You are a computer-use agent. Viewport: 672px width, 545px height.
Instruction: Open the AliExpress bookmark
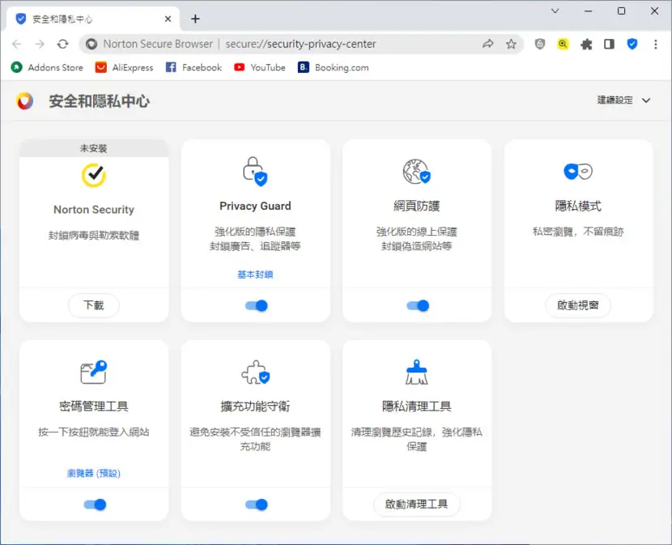point(125,67)
